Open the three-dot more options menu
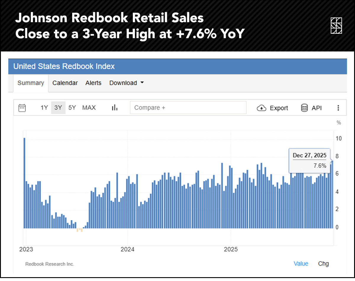Image resolution: width=355 pixels, height=281 pixels. [338, 108]
